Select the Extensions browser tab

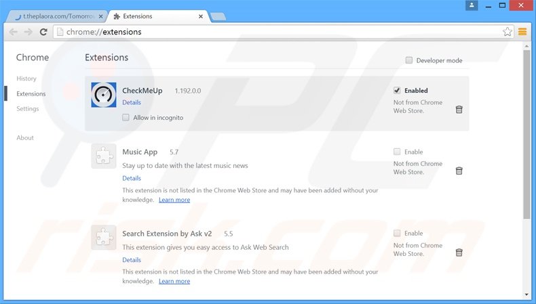tap(159, 16)
